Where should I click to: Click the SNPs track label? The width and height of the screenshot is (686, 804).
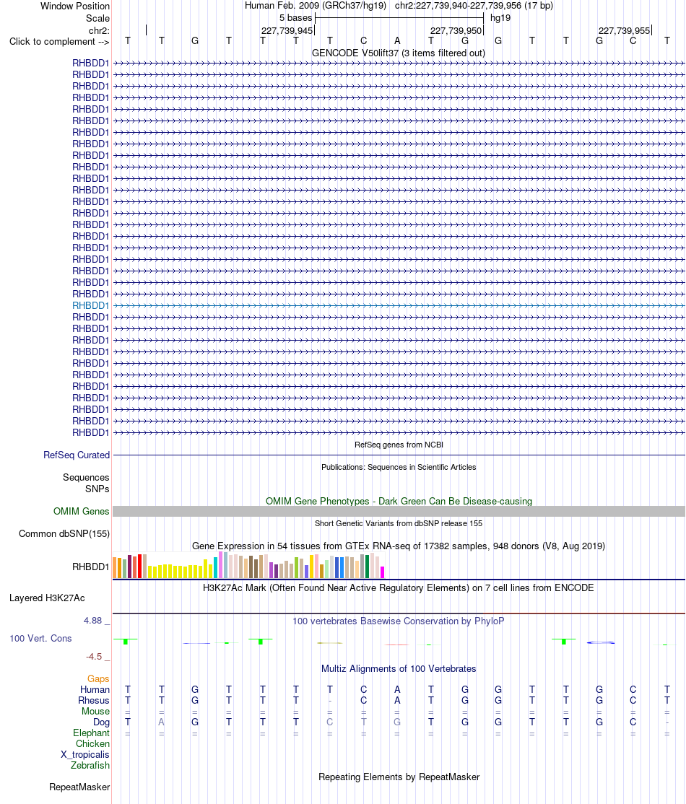(x=97, y=489)
